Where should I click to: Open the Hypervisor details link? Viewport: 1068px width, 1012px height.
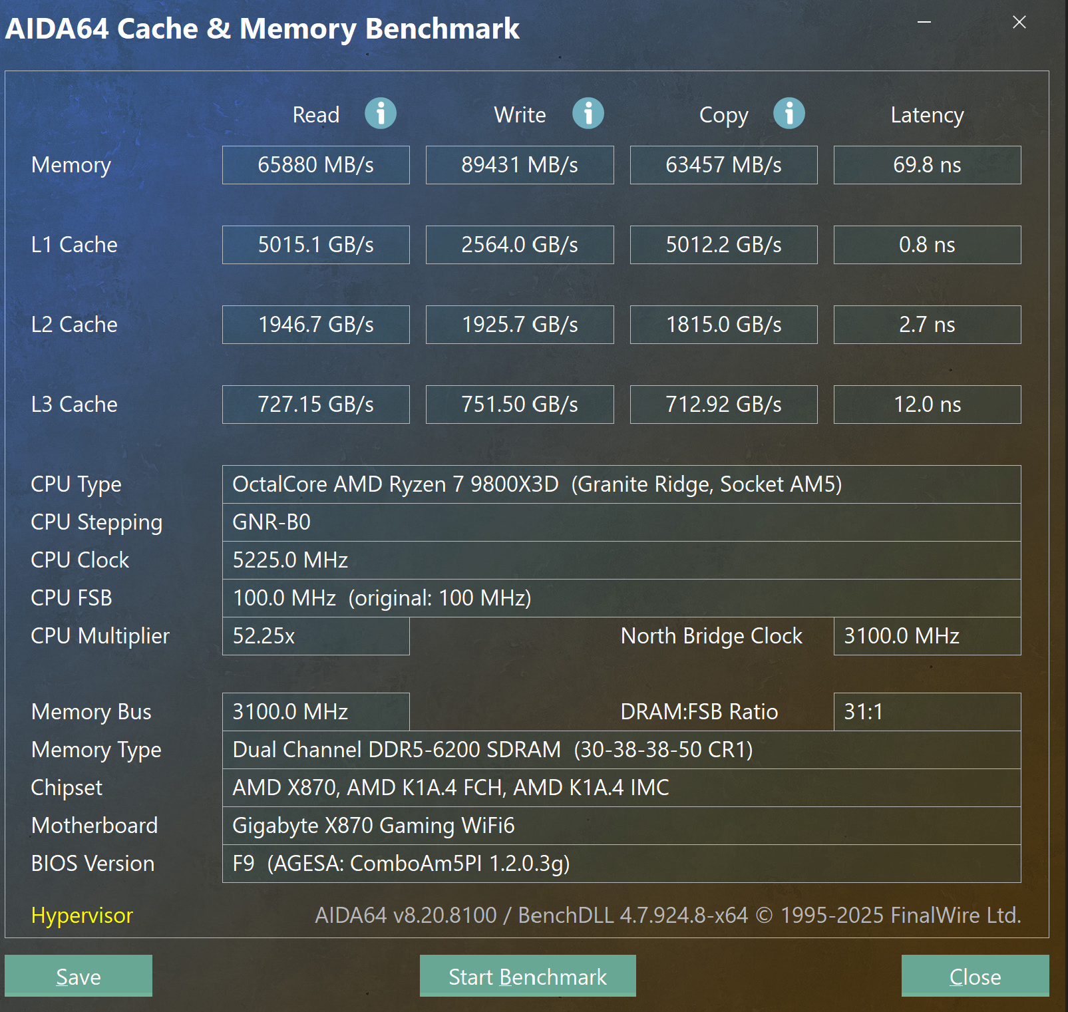pos(81,916)
